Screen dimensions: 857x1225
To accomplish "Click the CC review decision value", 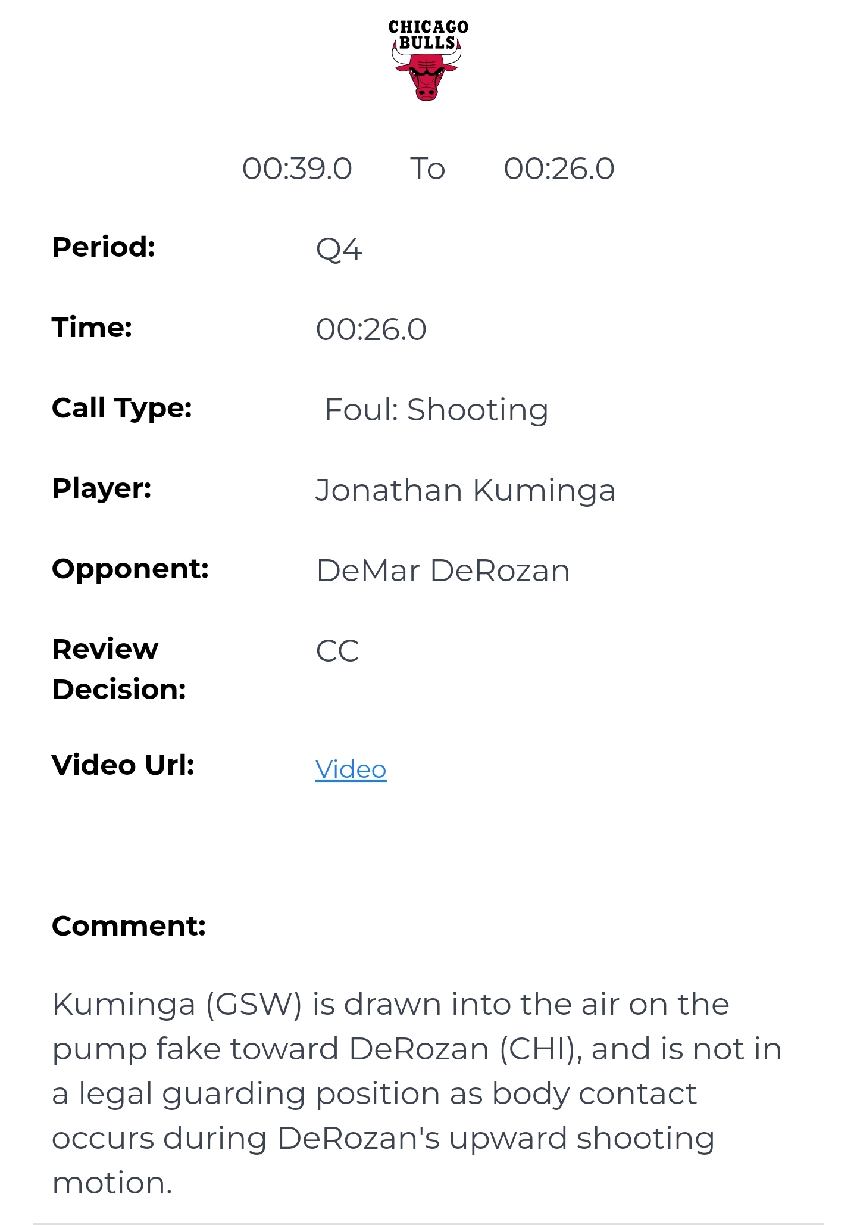I will (x=337, y=651).
